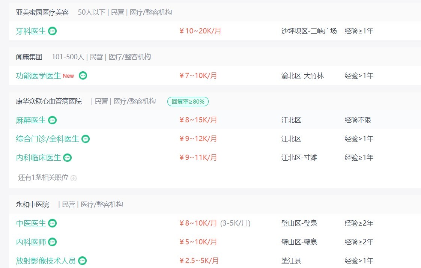Open 永和中医院 company page
The height and width of the screenshot is (268, 421).
coord(32,205)
